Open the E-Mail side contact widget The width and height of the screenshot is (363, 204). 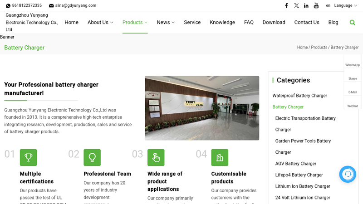(353, 89)
